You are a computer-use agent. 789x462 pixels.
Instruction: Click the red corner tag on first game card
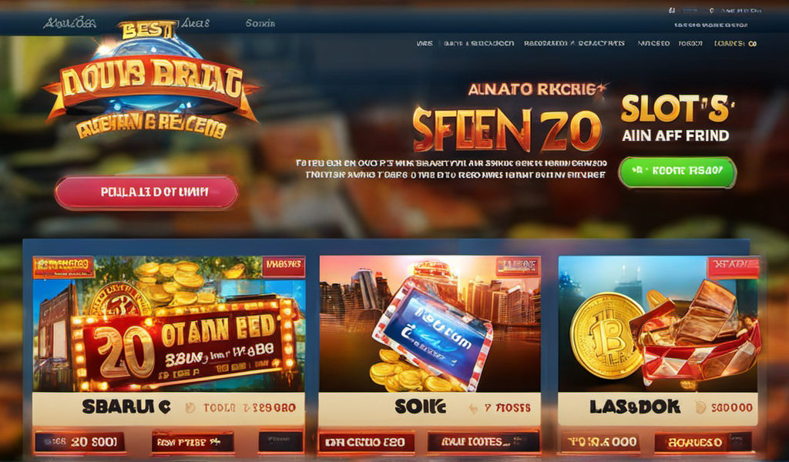[x=284, y=266]
